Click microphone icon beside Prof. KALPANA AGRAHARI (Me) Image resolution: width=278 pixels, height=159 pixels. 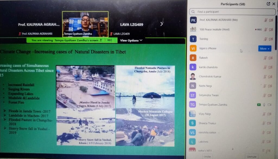[x=265, y=20]
